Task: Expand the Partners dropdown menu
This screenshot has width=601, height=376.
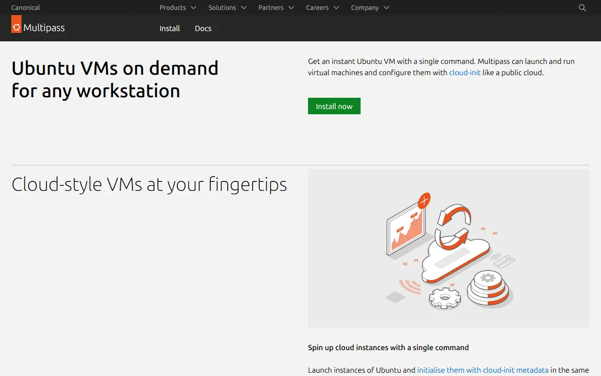Action: coord(276,8)
